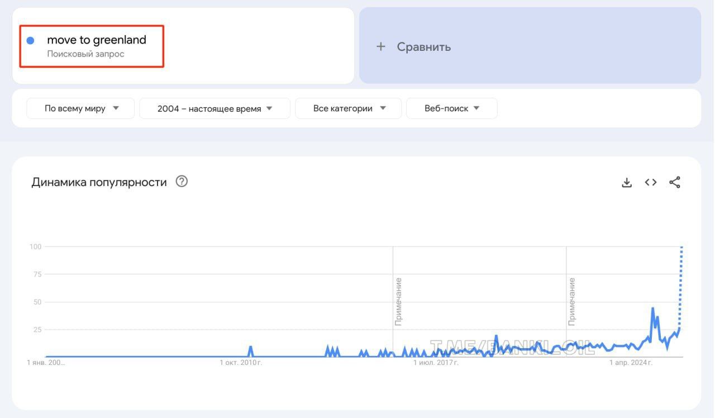Click the plus icon beside Сравнить
Image resolution: width=715 pixels, height=418 pixels.
tap(381, 46)
